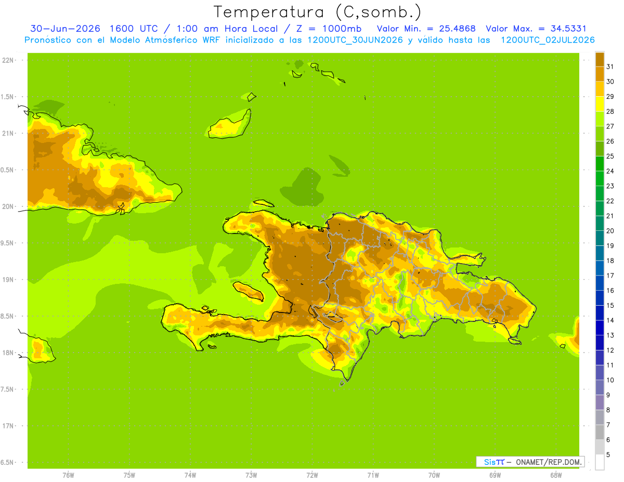Click the '25' label on the color scale
This screenshot has height=482, width=624.
coord(610,156)
